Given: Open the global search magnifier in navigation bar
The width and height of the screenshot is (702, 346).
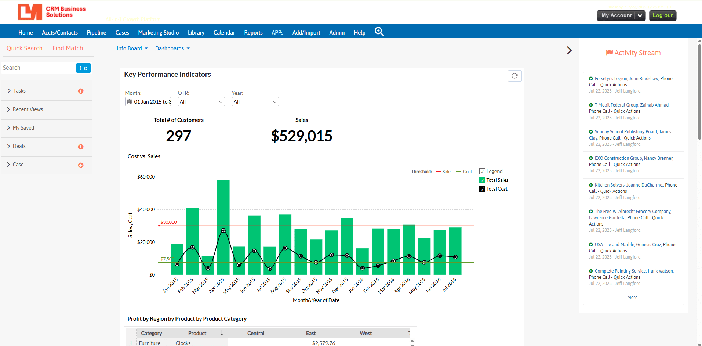Looking at the screenshot, I should point(379,32).
